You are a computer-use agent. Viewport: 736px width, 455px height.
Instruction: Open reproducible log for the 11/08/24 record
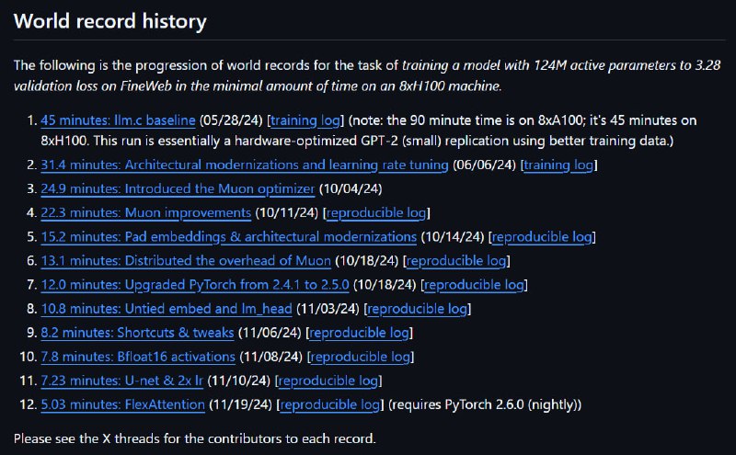361,357
